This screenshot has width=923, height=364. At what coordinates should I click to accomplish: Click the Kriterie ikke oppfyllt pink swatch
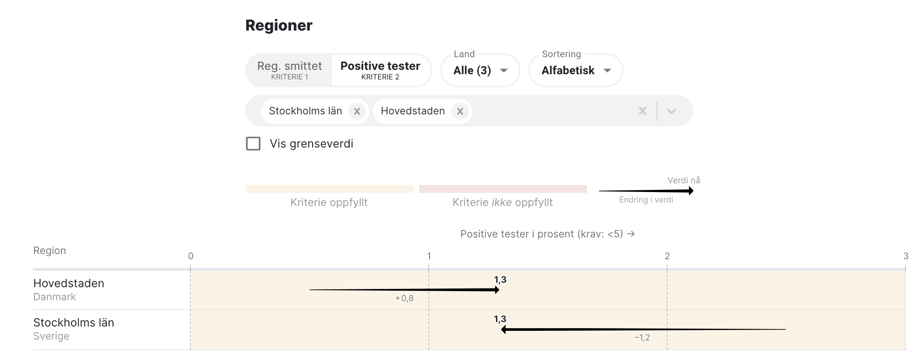point(503,189)
